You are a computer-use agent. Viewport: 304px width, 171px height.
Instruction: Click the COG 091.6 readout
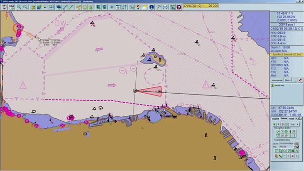[x=278, y=40]
